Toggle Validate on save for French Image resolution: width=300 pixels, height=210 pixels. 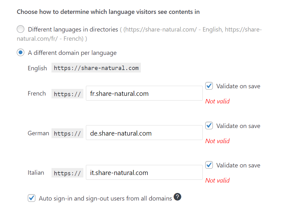tap(209, 86)
